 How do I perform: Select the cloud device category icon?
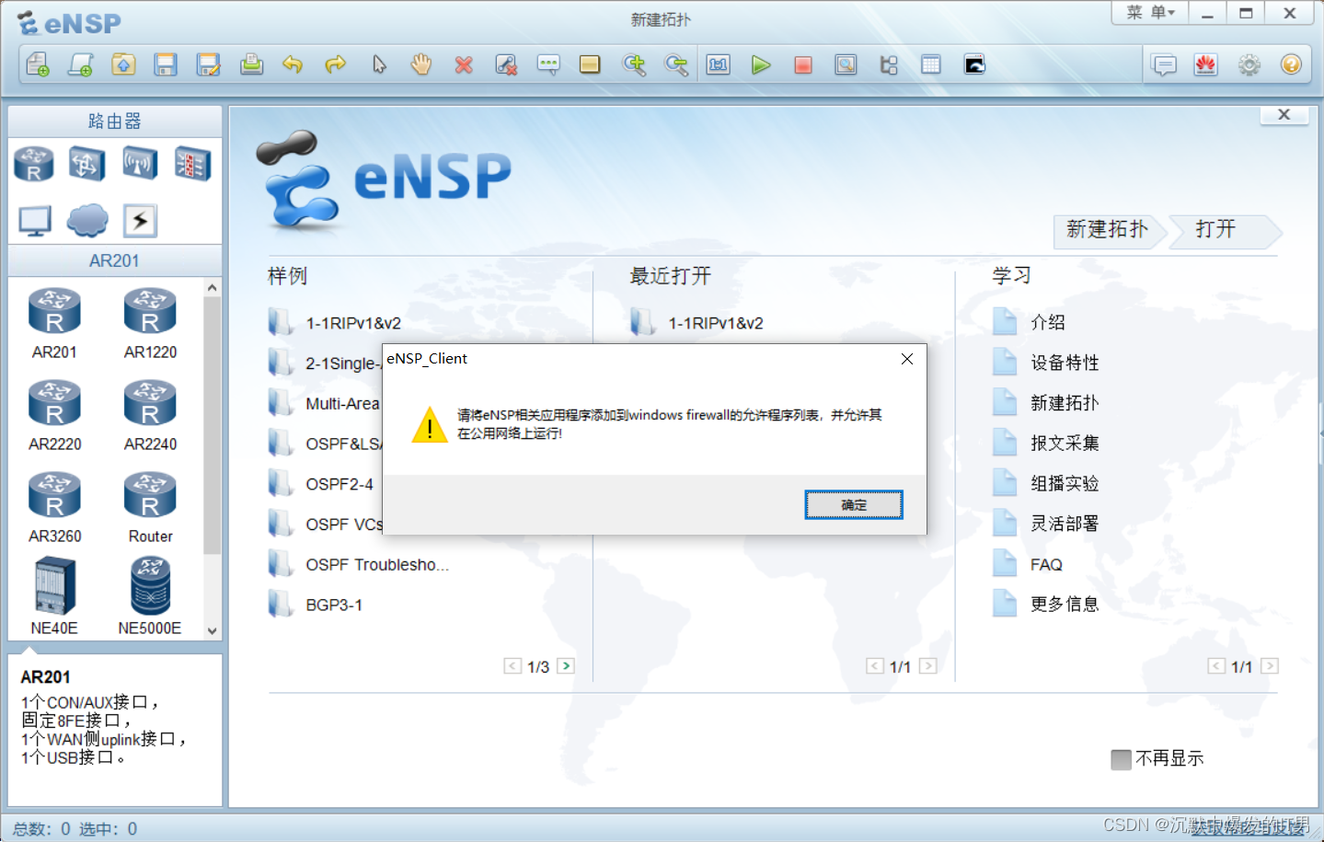pos(87,221)
